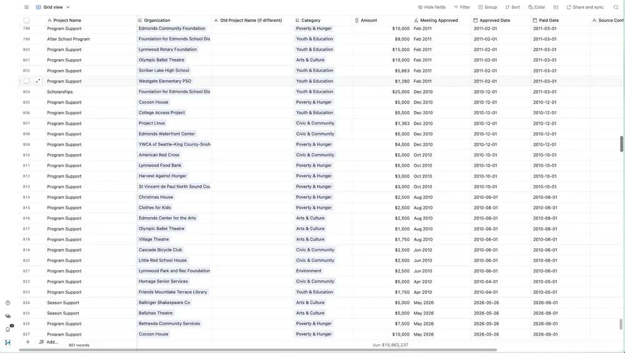The width and height of the screenshot is (625, 353).
Task: Open the Sort options
Action: (x=512, y=7)
